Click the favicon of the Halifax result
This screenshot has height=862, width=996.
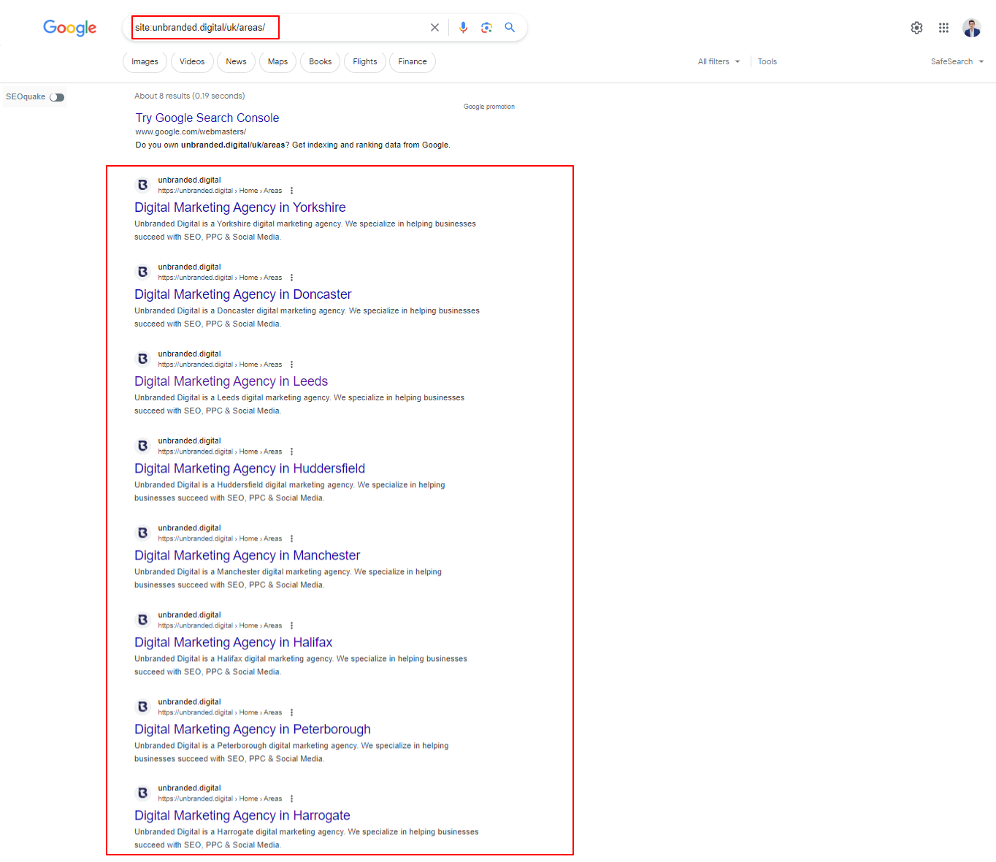click(143, 619)
